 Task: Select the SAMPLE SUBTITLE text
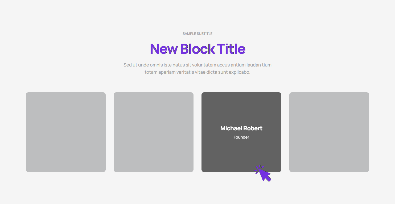click(x=197, y=34)
